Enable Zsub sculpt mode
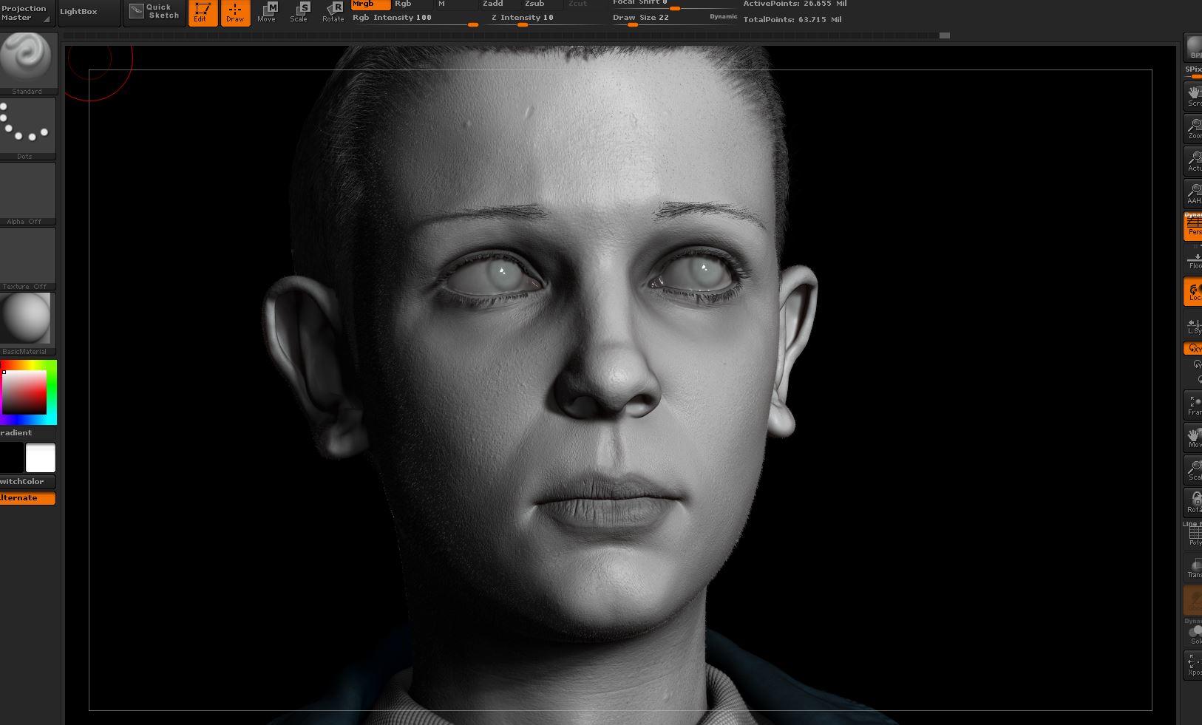Viewport: 1202px width, 725px height. tap(542, 4)
